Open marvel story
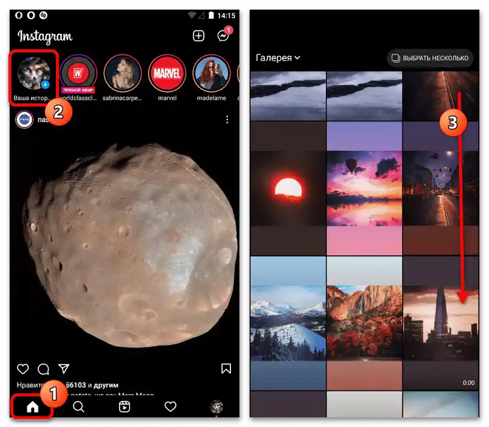The width and height of the screenshot is (489, 427). tap(167, 73)
